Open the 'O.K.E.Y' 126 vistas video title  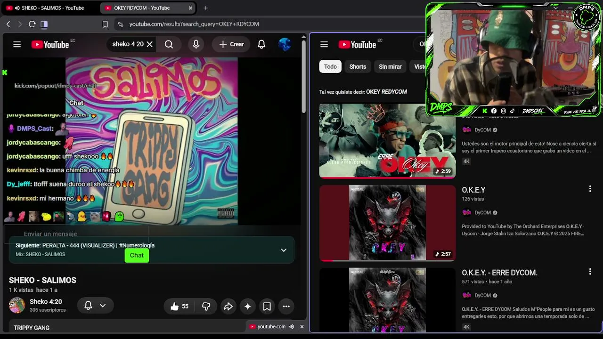(473, 190)
